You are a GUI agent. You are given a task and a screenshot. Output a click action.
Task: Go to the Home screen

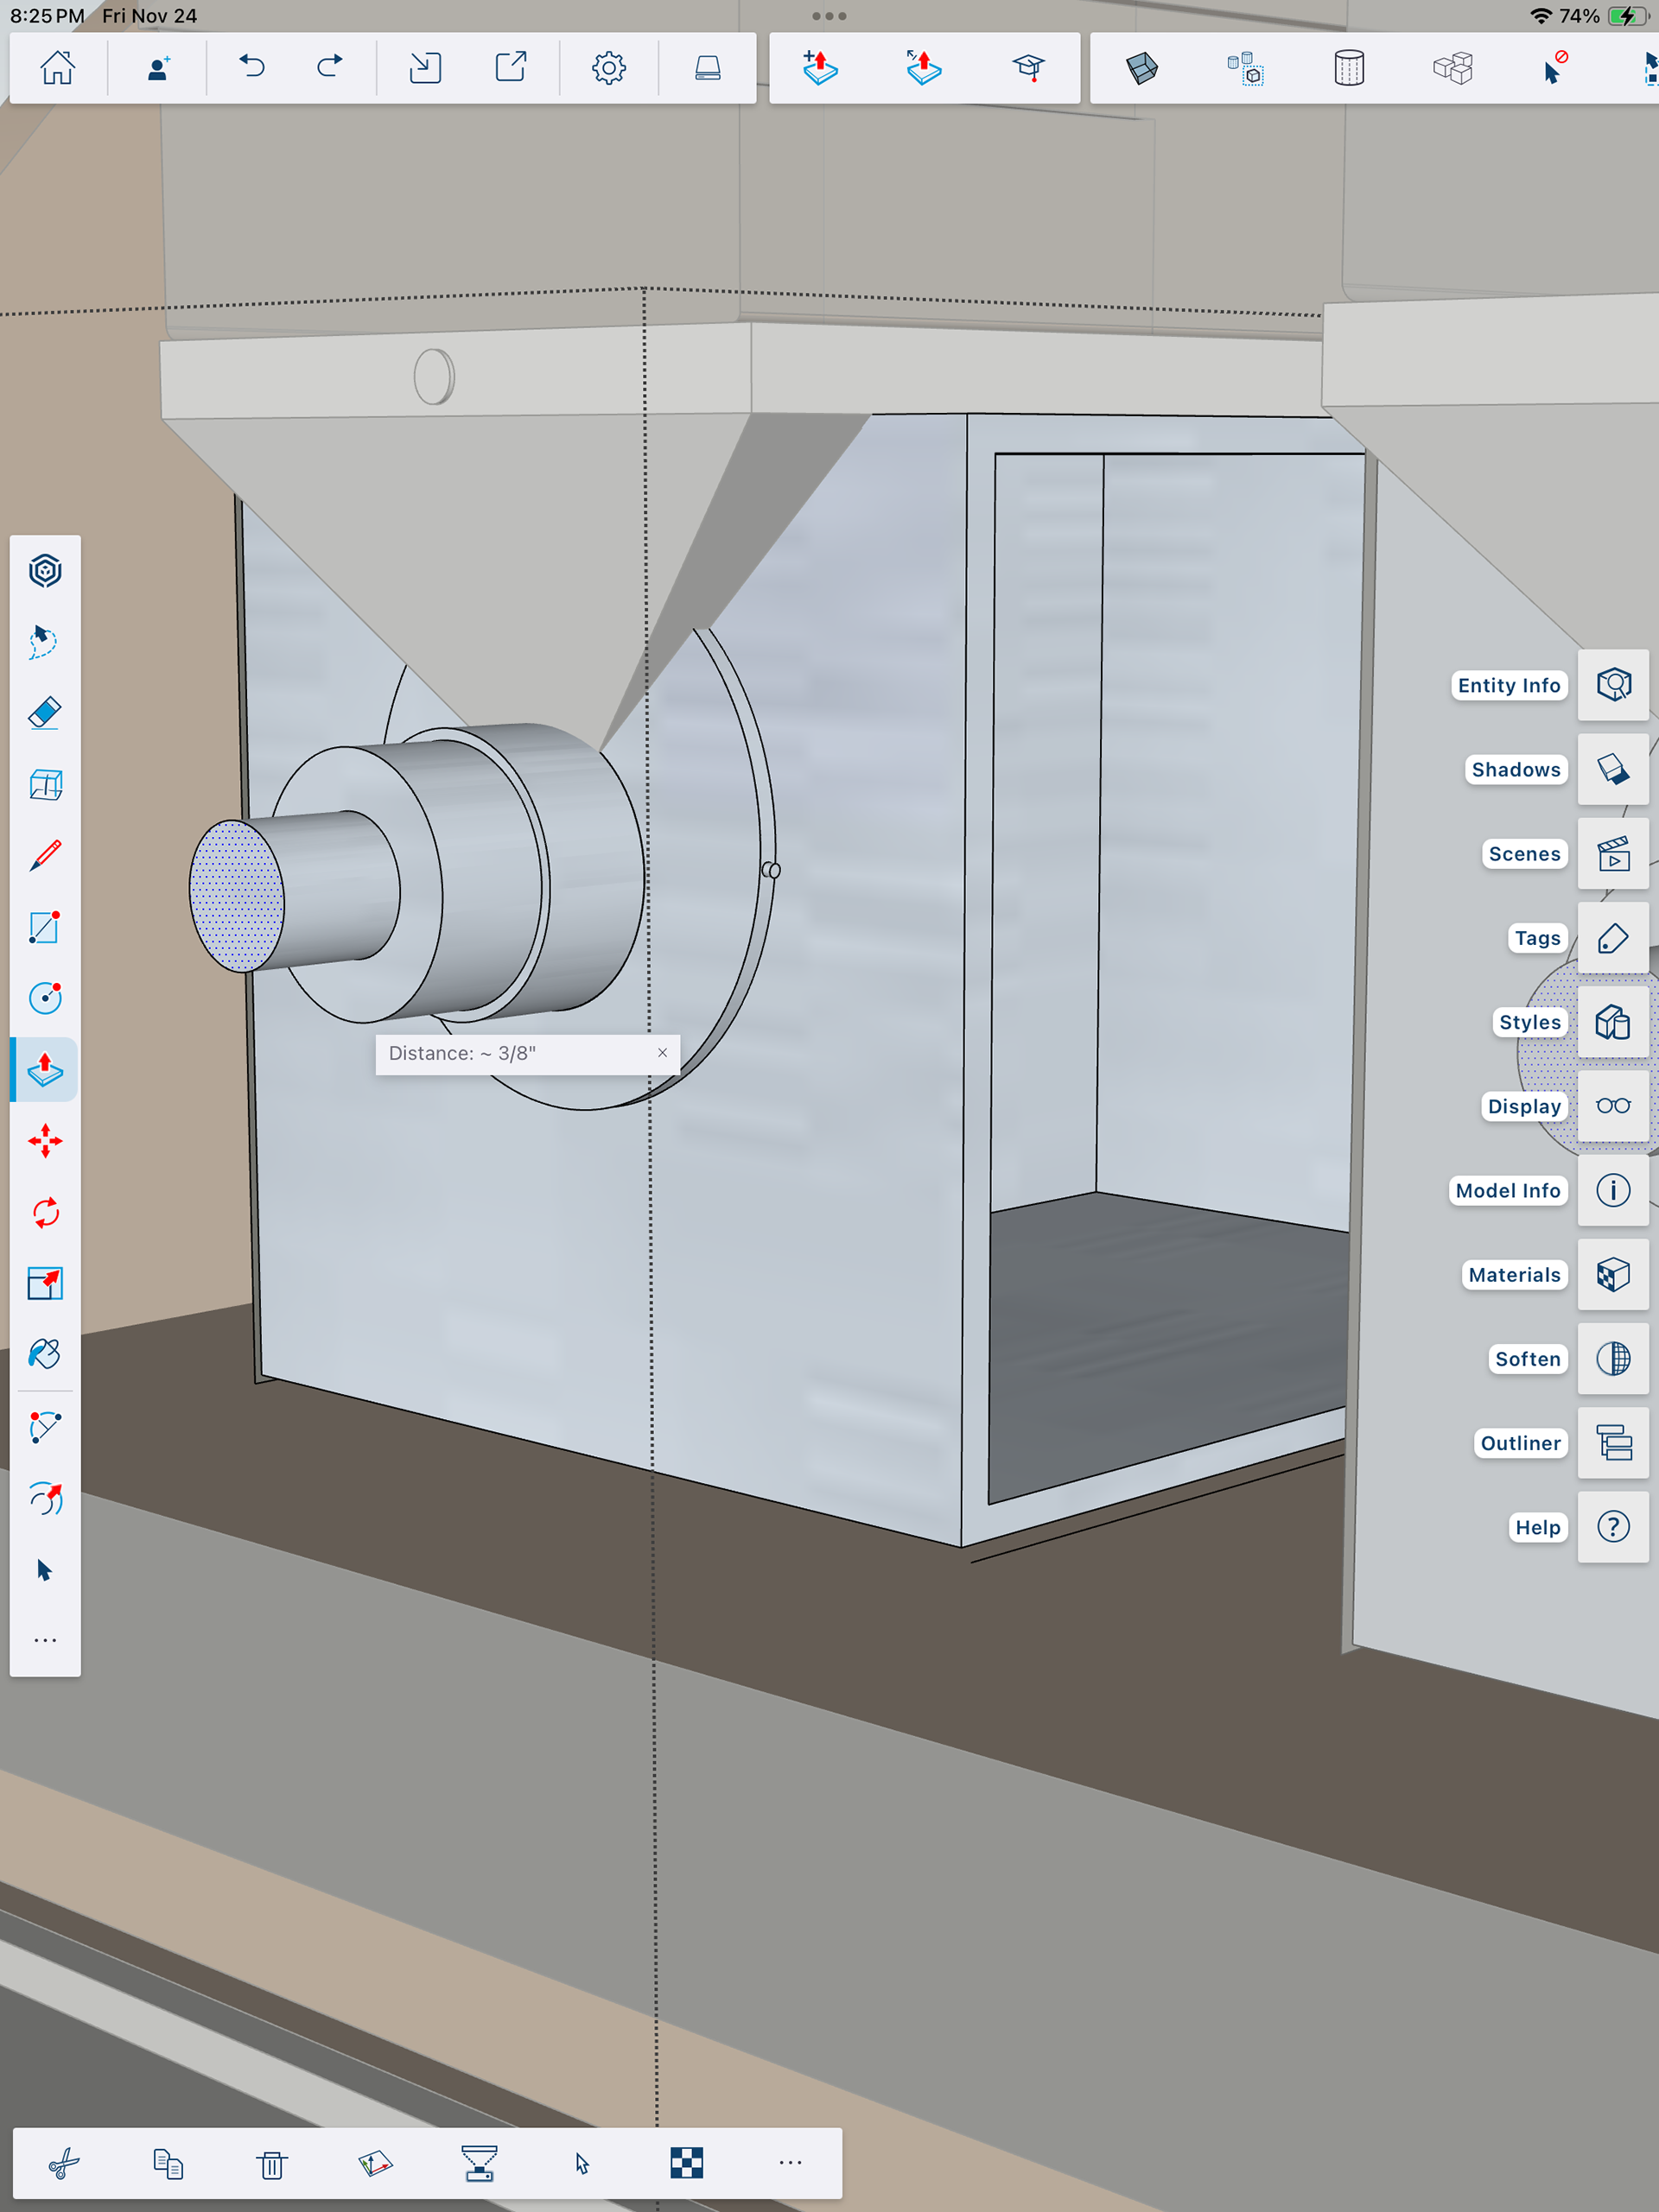click(x=58, y=68)
